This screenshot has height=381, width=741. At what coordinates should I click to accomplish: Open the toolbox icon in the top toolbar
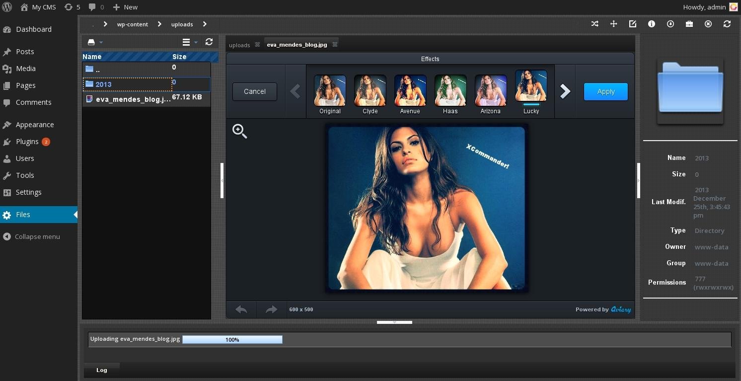point(689,24)
